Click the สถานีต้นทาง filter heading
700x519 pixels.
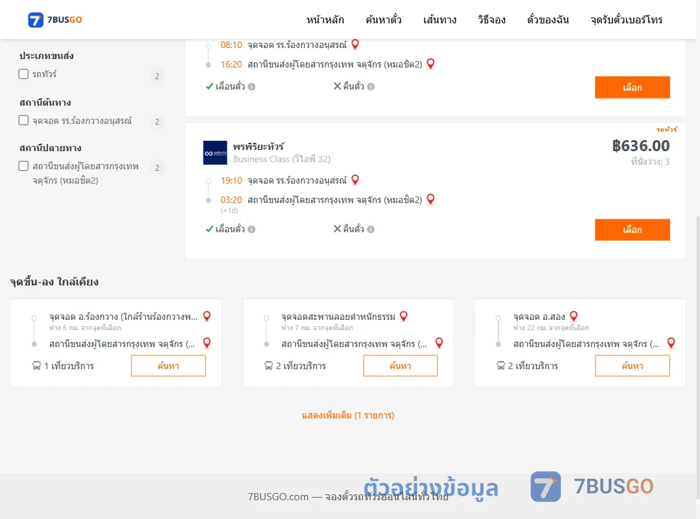pyautogui.click(x=45, y=103)
